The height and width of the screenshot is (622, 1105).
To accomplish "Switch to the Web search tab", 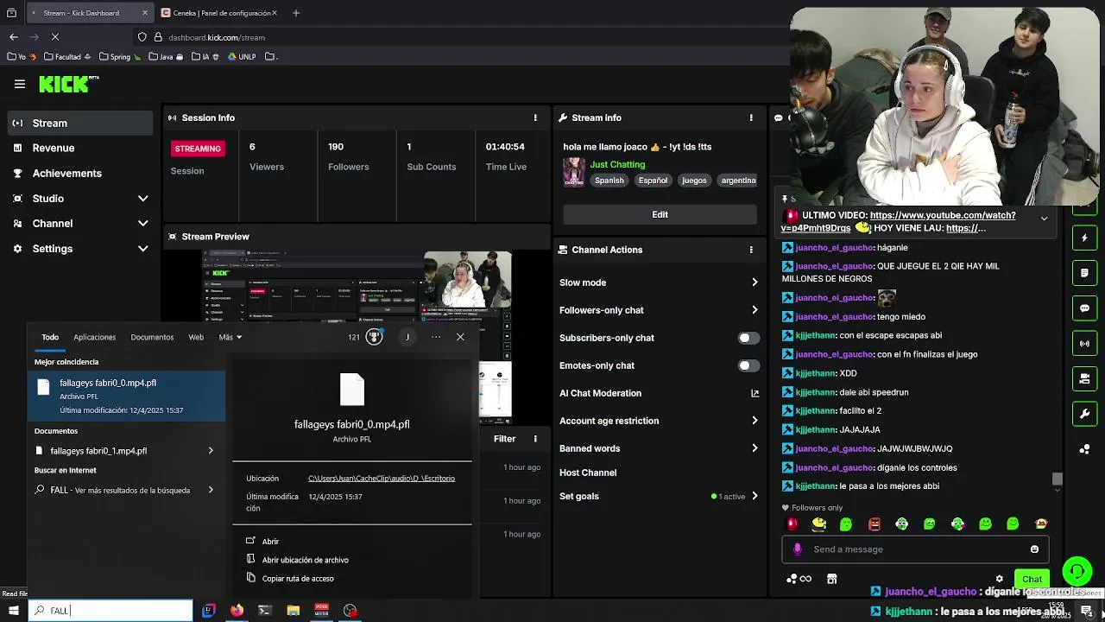I will pyautogui.click(x=196, y=337).
